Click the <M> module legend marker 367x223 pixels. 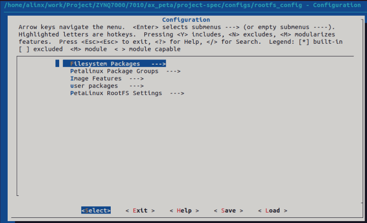pyautogui.click(x=75, y=49)
